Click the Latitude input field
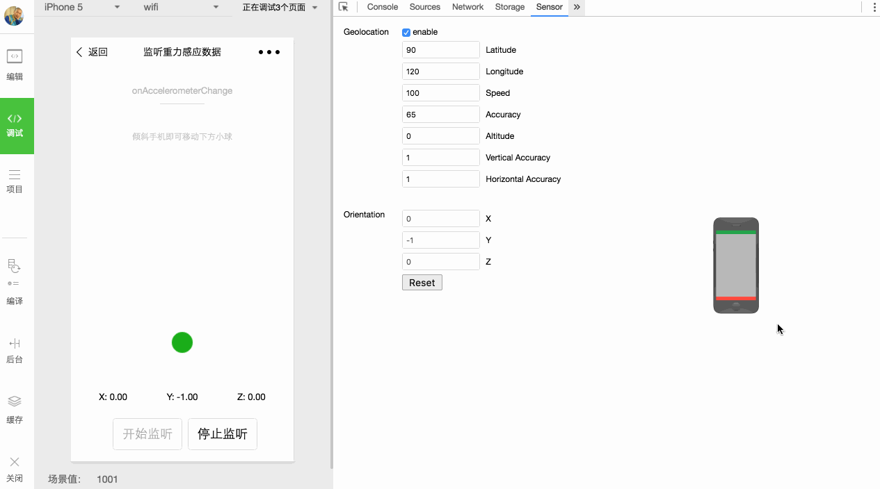Viewport: 880px width, 489px height. click(x=440, y=50)
